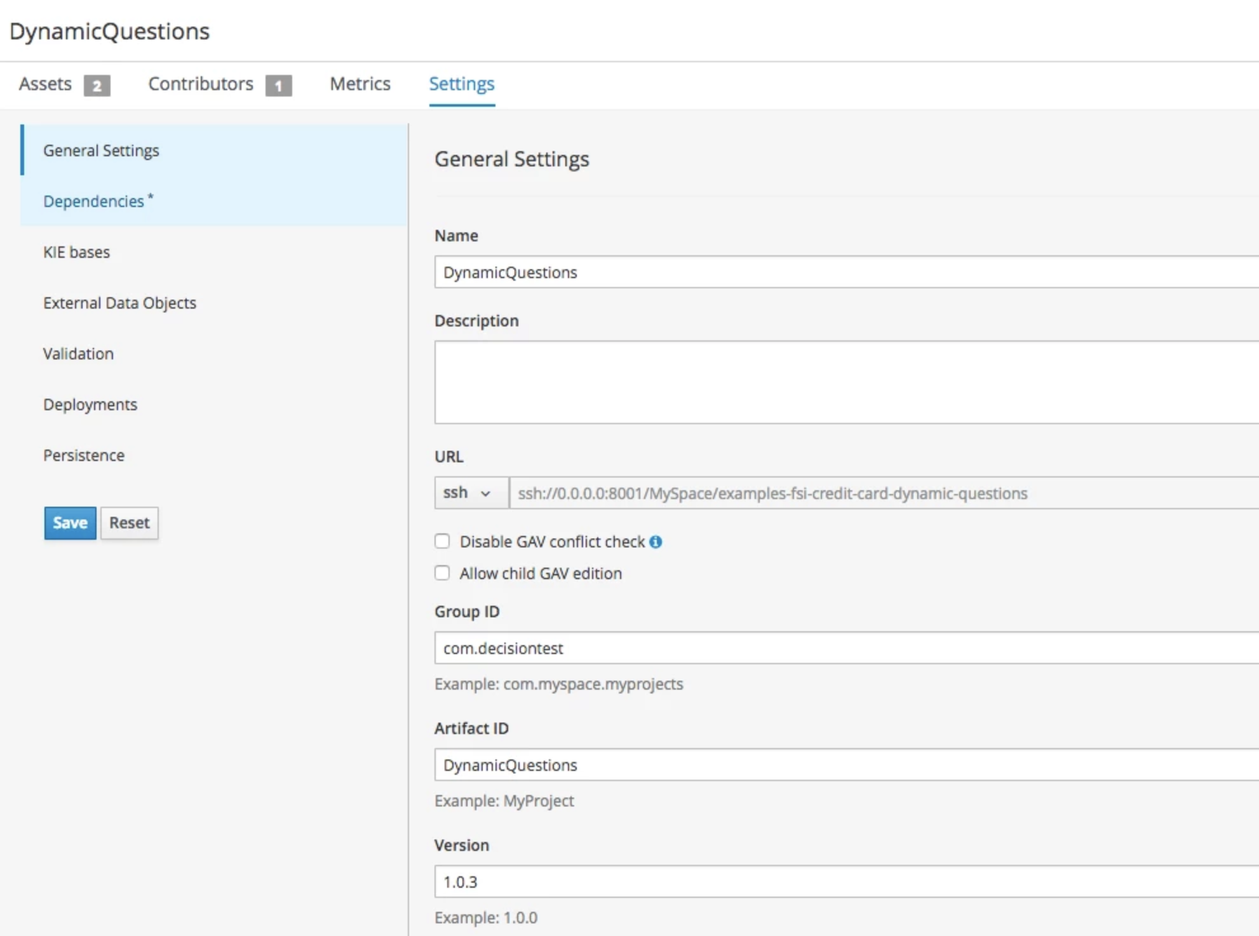Select Persistence in the sidebar
This screenshot has height=936, width=1259.
coord(84,455)
